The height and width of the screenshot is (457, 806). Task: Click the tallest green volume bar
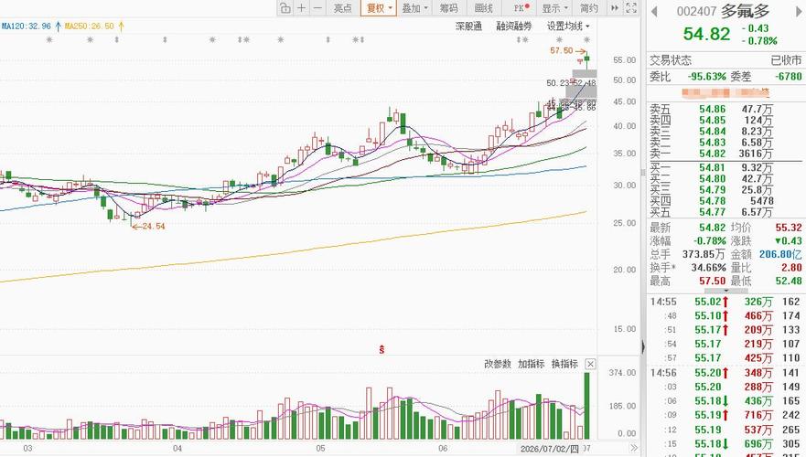(x=587, y=406)
